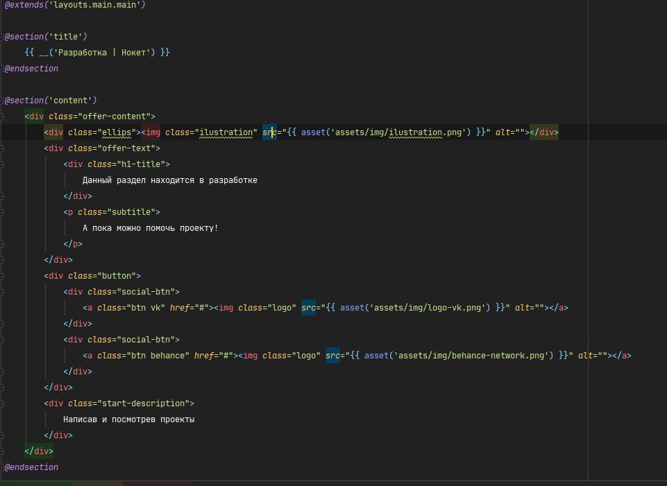The image size is (667, 486).
Task: Click the alt attribute on the ilustration line
Action: click(503, 132)
